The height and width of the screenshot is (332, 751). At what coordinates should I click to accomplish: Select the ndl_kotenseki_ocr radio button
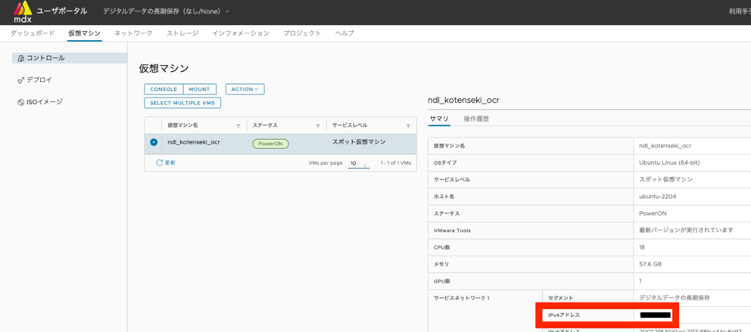(154, 142)
